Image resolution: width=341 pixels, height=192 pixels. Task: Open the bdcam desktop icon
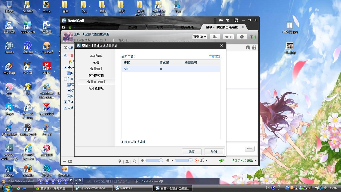pos(28,47)
